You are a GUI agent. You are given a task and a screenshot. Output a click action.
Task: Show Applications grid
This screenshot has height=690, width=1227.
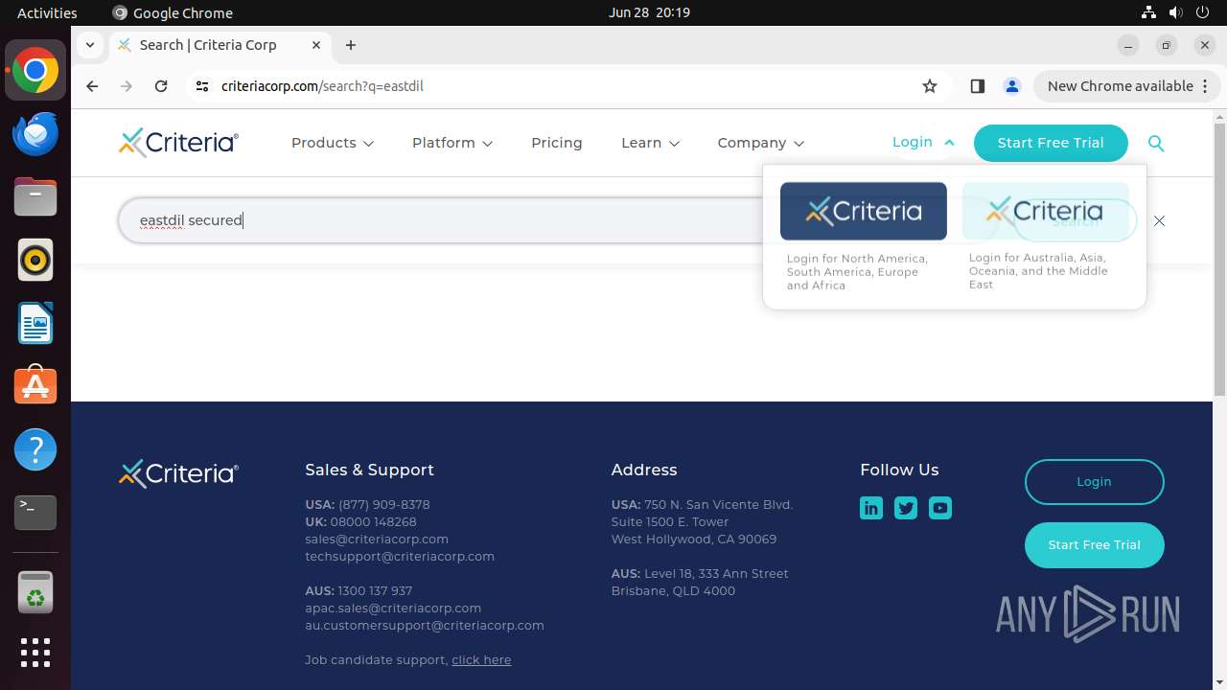(35, 653)
